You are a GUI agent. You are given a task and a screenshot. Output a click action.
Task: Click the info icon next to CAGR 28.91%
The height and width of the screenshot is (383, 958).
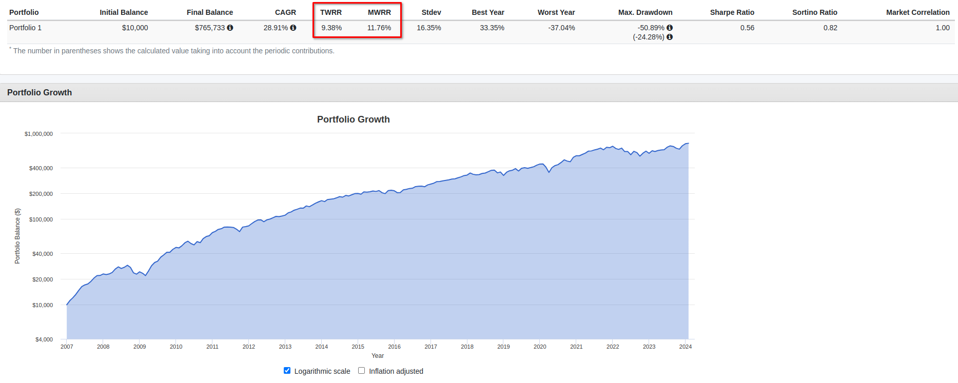coord(293,28)
